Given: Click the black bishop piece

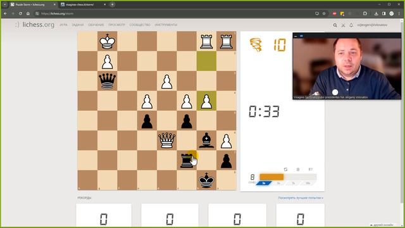Looking at the screenshot, I should 206,141.
